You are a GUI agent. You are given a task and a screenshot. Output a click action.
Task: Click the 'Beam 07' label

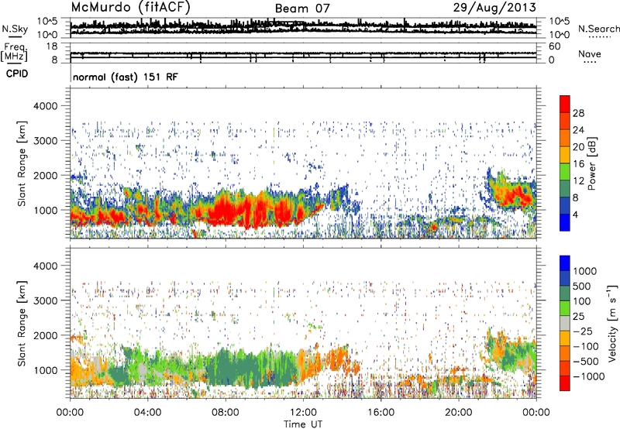point(302,9)
